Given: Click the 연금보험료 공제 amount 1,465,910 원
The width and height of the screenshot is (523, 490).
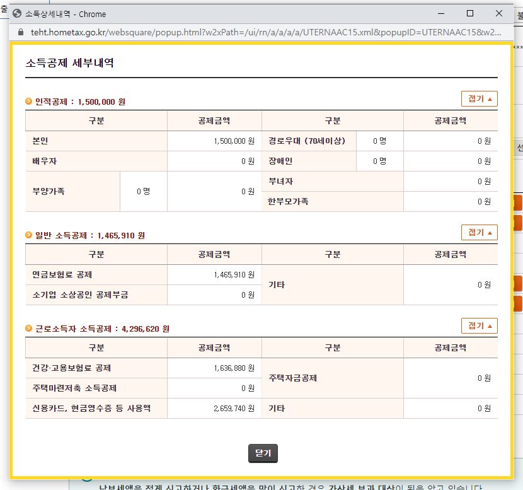Looking at the screenshot, I should (234, 275).
